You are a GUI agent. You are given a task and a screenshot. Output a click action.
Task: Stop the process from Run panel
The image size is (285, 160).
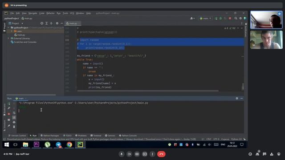(x=9, y=114)
